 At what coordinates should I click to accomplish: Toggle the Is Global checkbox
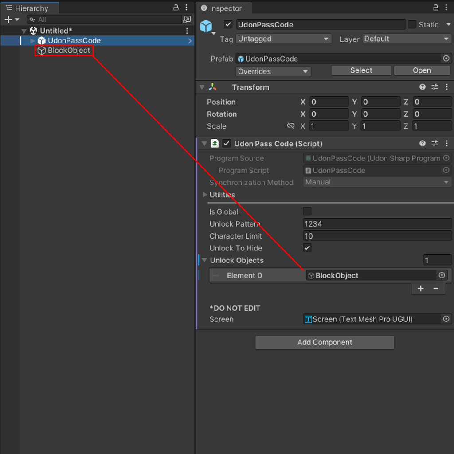(x=307, y=211)
